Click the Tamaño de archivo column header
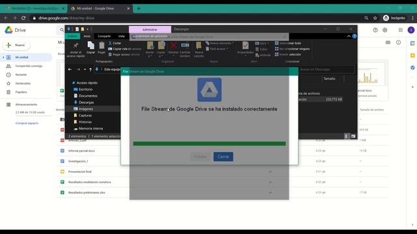Viewport: 417px width, 234px height. tap(371, 110)
